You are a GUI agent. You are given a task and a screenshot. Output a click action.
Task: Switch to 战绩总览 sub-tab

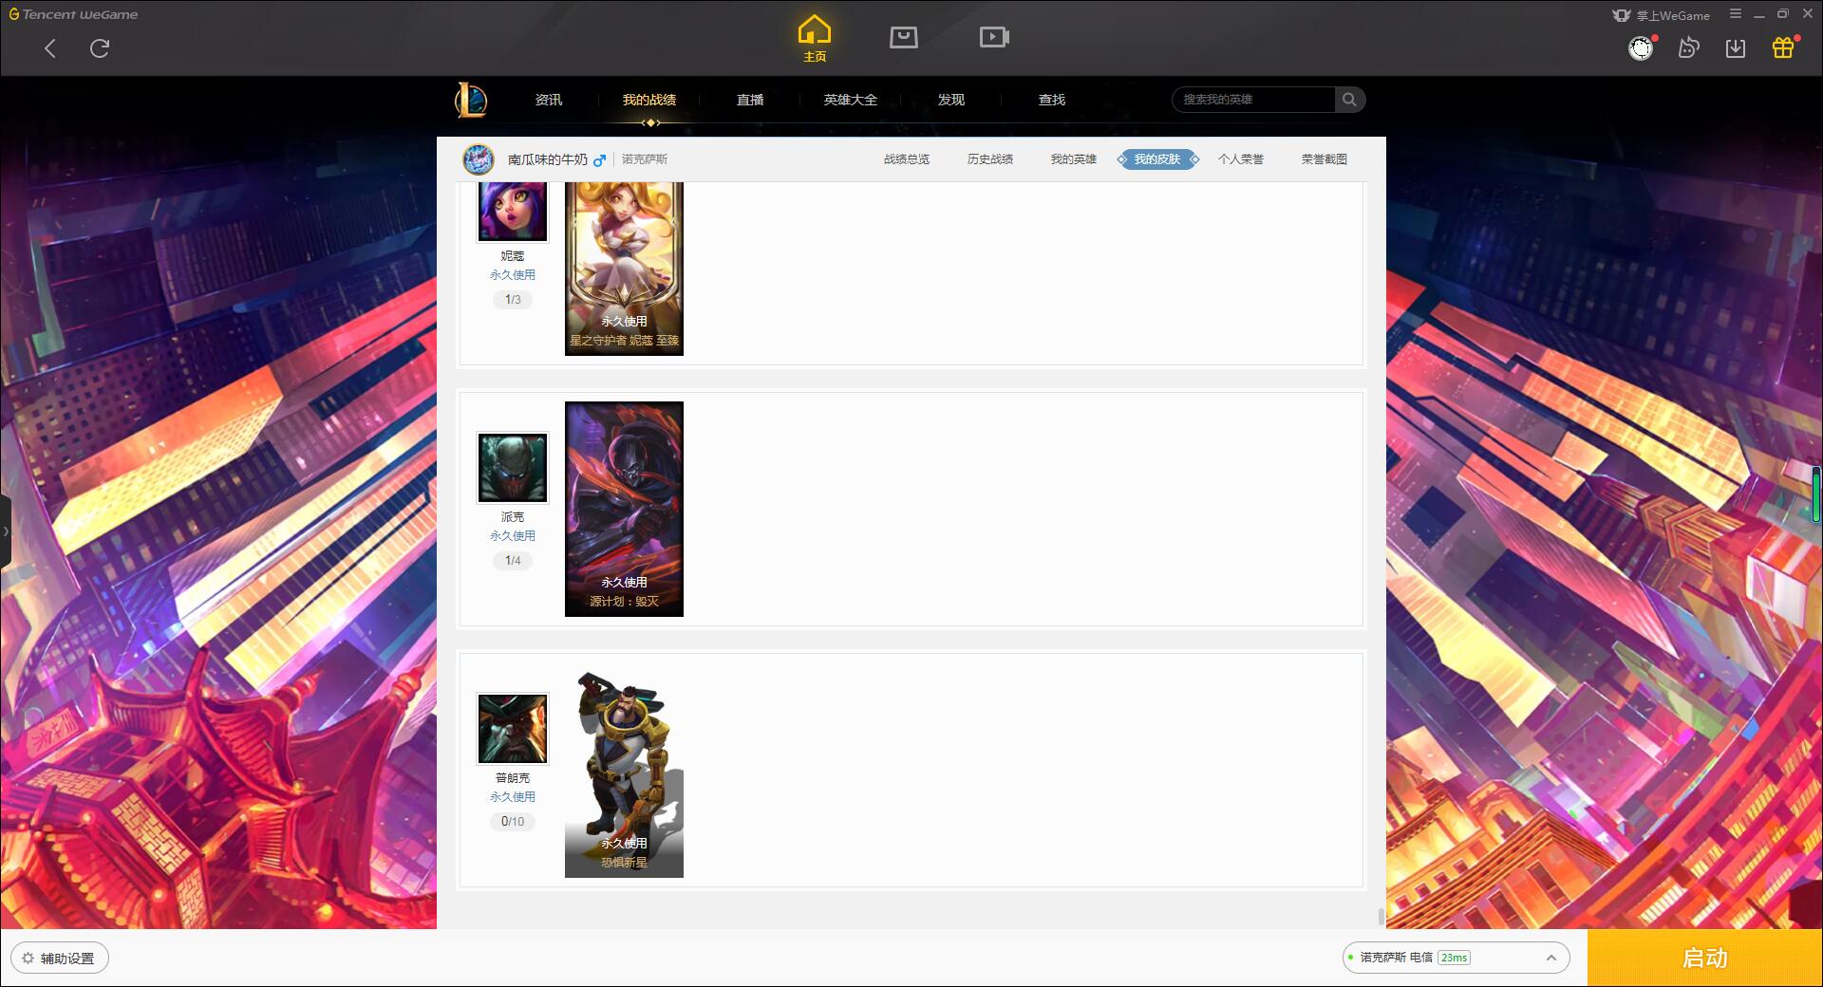(x=907, y=159)
